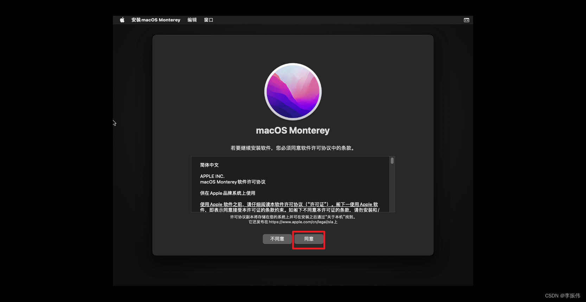Image resolution: width=586 pixels, height=302 pixels.
Task: Open the 编辑 menu
Action: click(x=192, y=20)
